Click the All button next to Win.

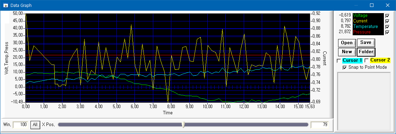tap(35, 125)
